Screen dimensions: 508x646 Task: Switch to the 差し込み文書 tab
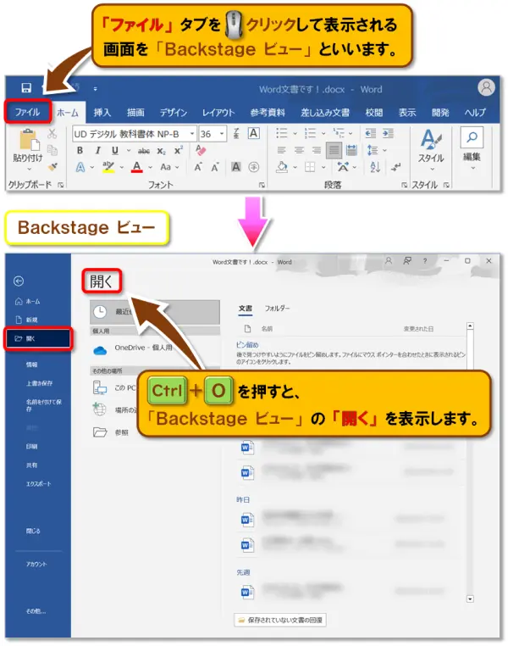tap(325, 113)
